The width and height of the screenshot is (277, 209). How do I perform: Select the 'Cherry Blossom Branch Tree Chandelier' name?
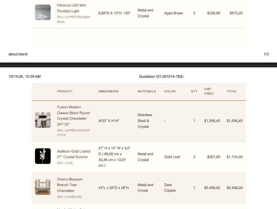70,185
